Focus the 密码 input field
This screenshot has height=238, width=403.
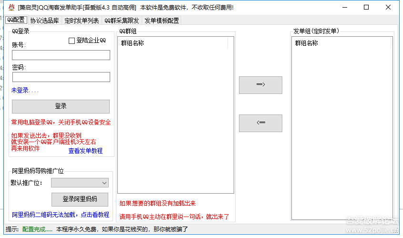coord(61,77)
